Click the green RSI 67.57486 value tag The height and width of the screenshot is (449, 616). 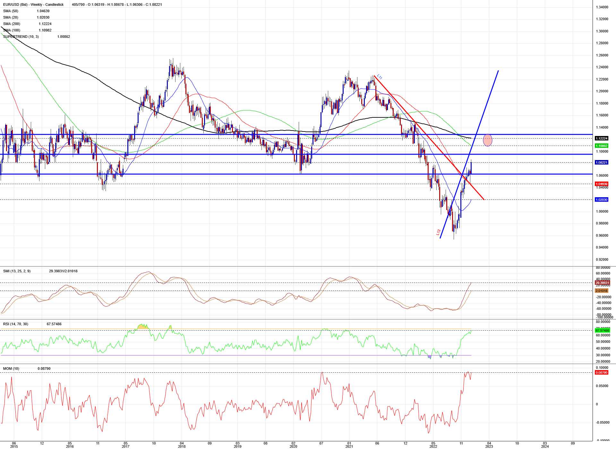(x=602, y=330)
